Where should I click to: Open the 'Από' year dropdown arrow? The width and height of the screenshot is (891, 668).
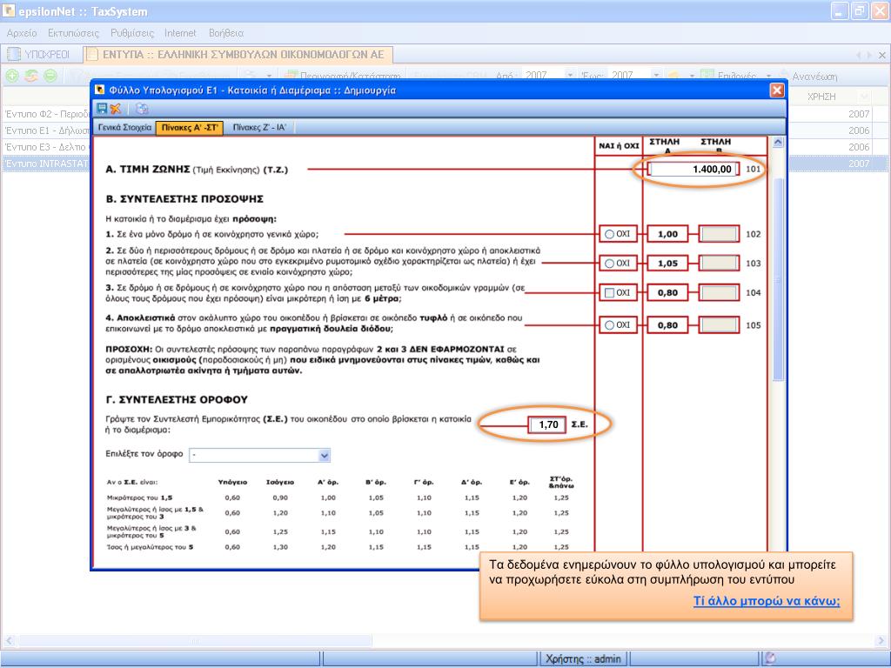tap(569, 75)
